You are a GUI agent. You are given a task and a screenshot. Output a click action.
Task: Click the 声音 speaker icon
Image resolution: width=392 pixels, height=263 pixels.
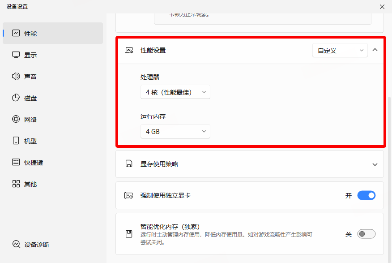click(16, 76)
